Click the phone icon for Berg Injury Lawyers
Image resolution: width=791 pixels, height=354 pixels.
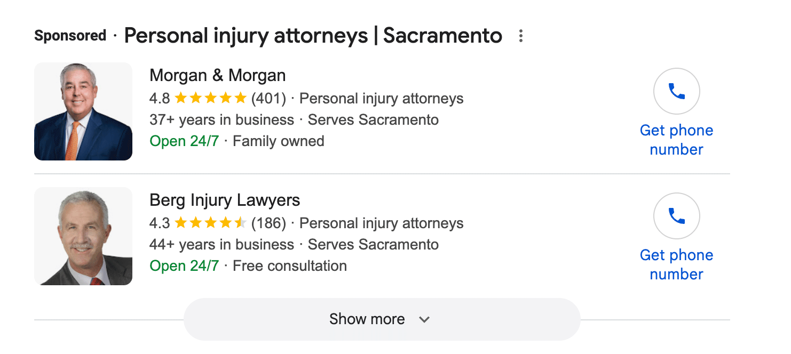[676, 216]
